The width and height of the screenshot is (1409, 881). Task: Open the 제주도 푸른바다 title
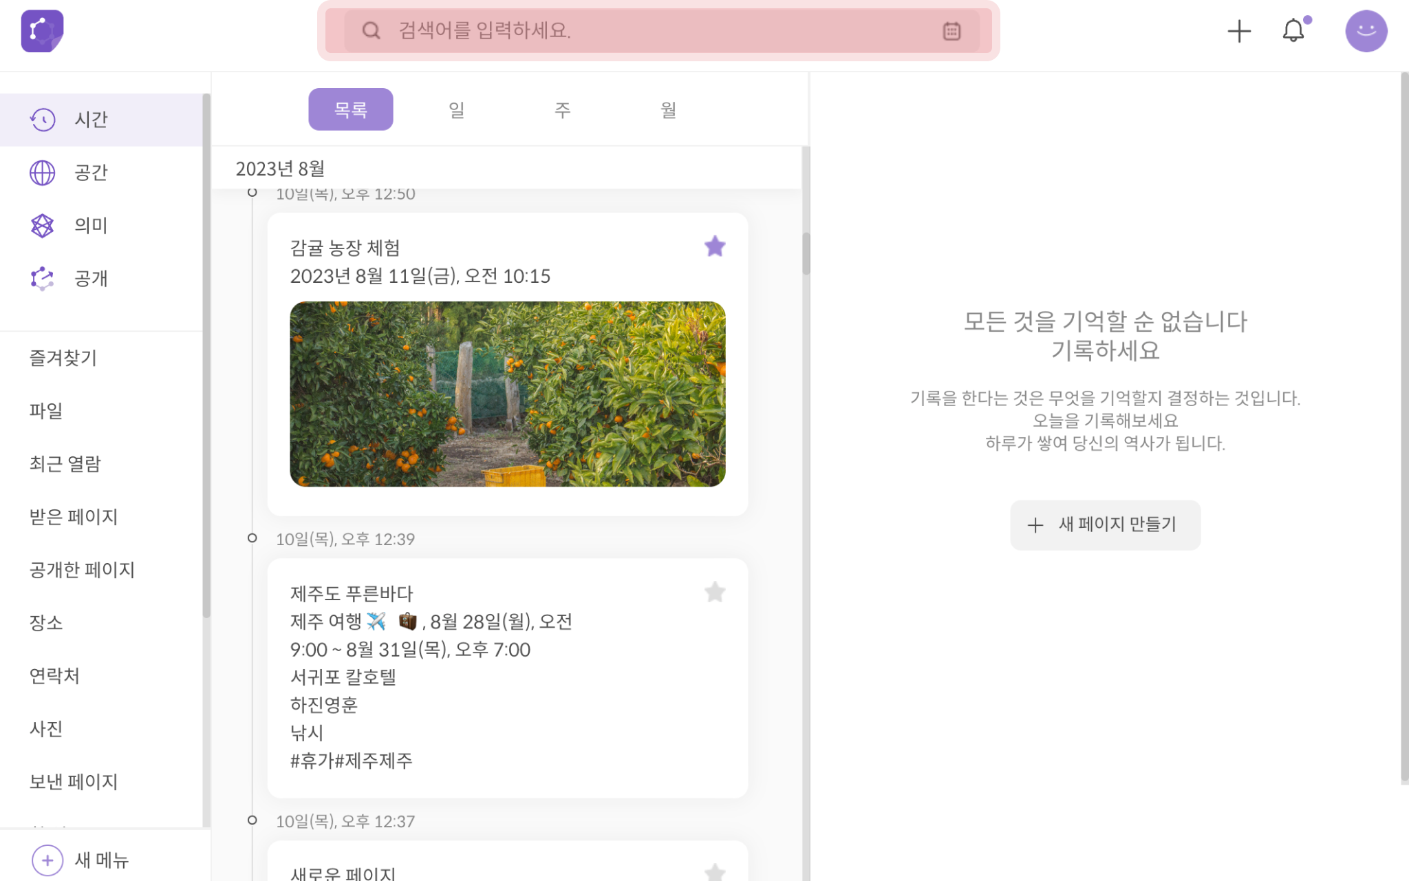point(352,593)
